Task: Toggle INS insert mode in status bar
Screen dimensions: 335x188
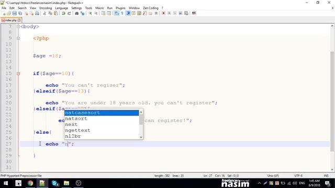Action: pyautogui.click(x=326, y=175)
